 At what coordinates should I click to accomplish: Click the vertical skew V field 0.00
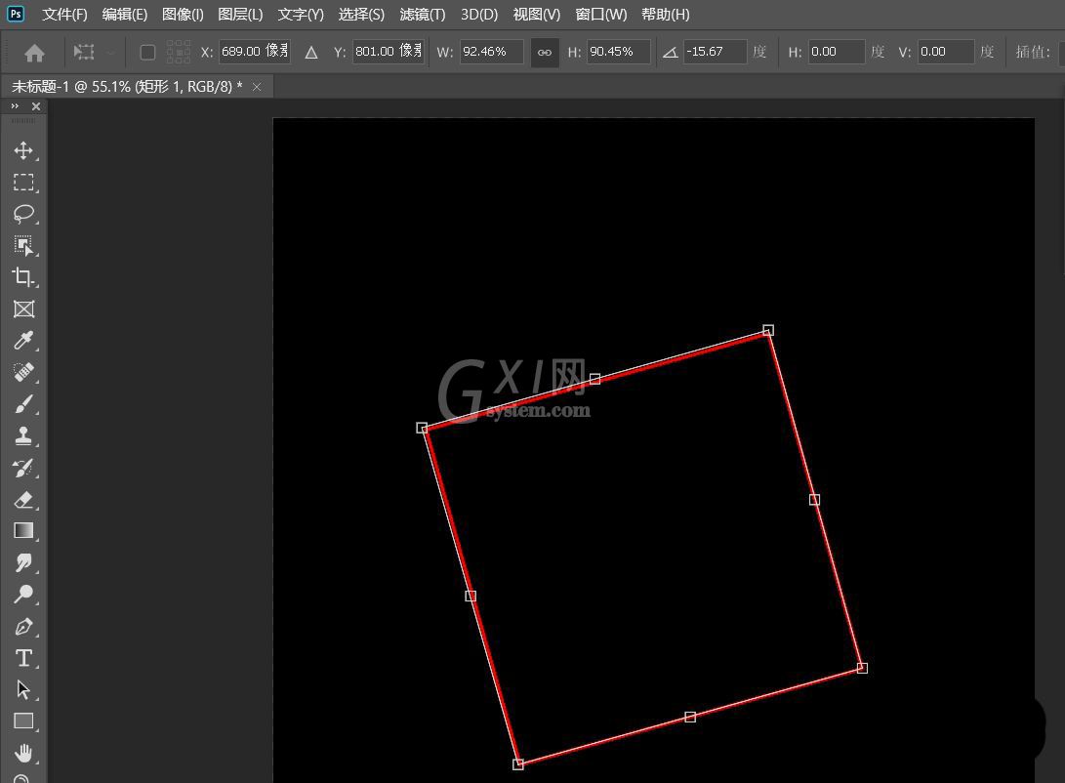946,52
